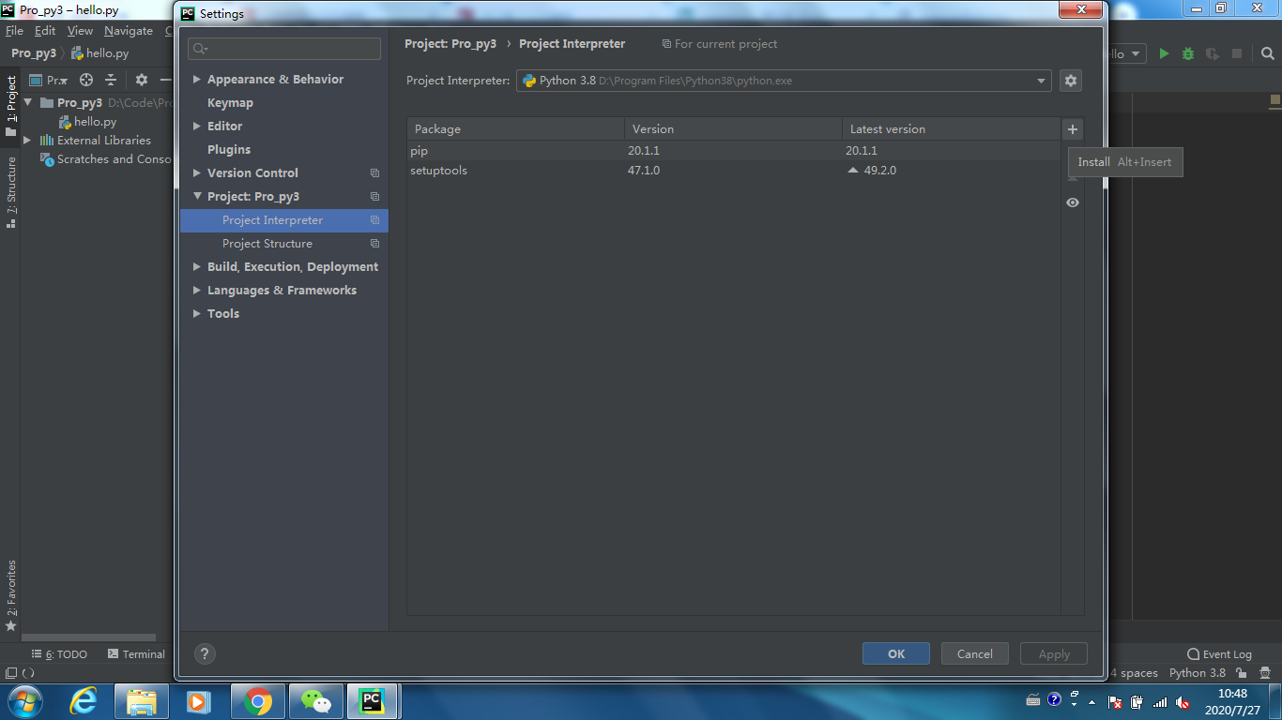Select hello.py in project tree
The image size is (1282, 720).
point(95,122)
